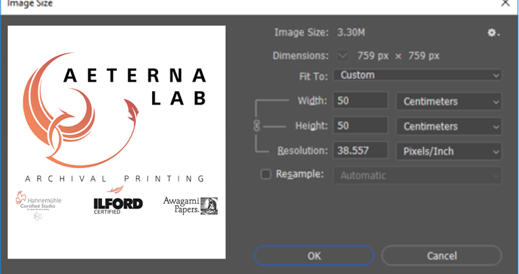519x274 pixels.
Task: Open the gear settings menu
Action: pos(493,32)
